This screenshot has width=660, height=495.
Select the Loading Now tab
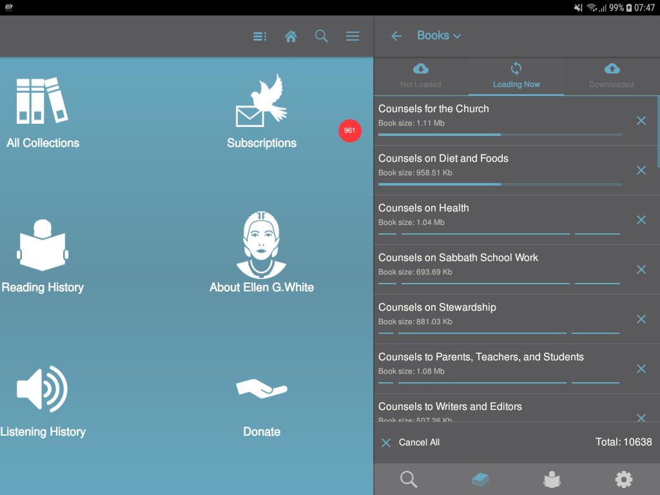pos(516,76)
